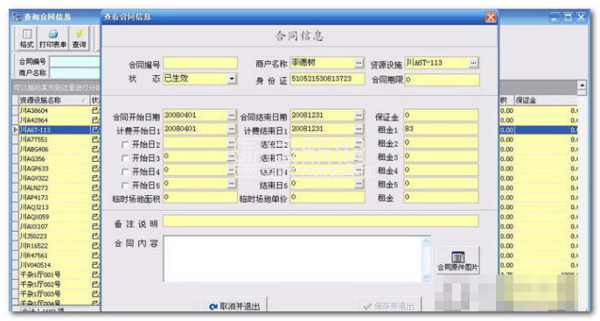Screen dimensions: 600x321
Task: Select row 川AGP633 in list
Action: click(x=54, y=169)
